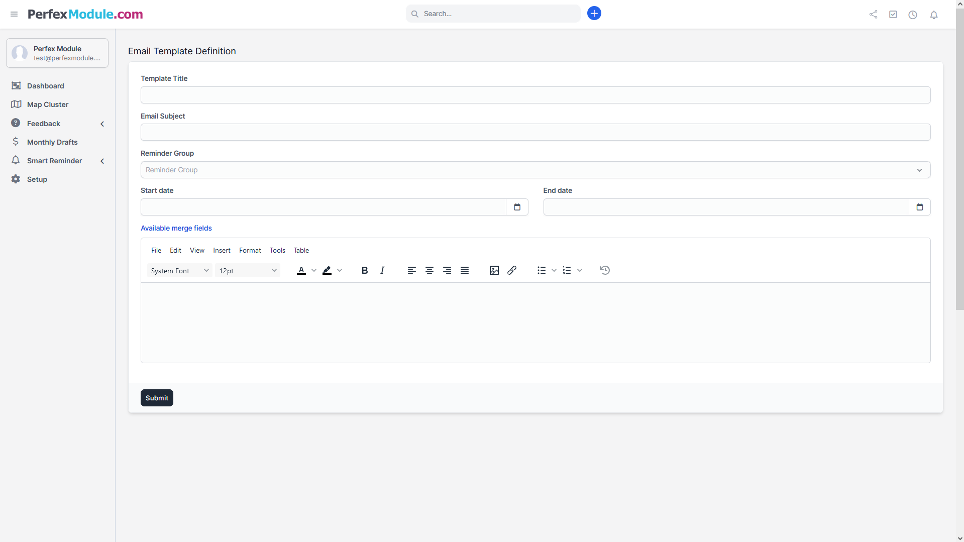
Task: Open the Insert menu in editor
Action: [x=222, y=250]
